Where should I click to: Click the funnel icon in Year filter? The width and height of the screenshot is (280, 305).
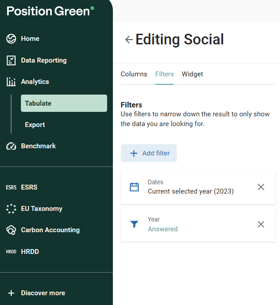[134, 224]
